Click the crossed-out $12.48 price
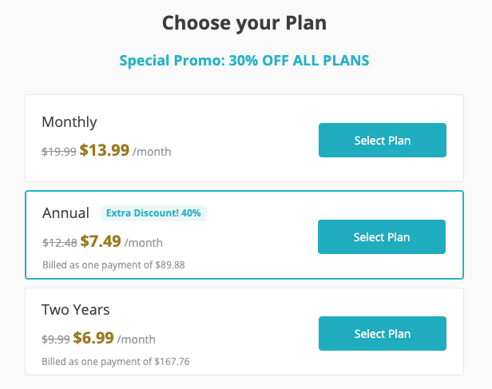 [59, 243]
